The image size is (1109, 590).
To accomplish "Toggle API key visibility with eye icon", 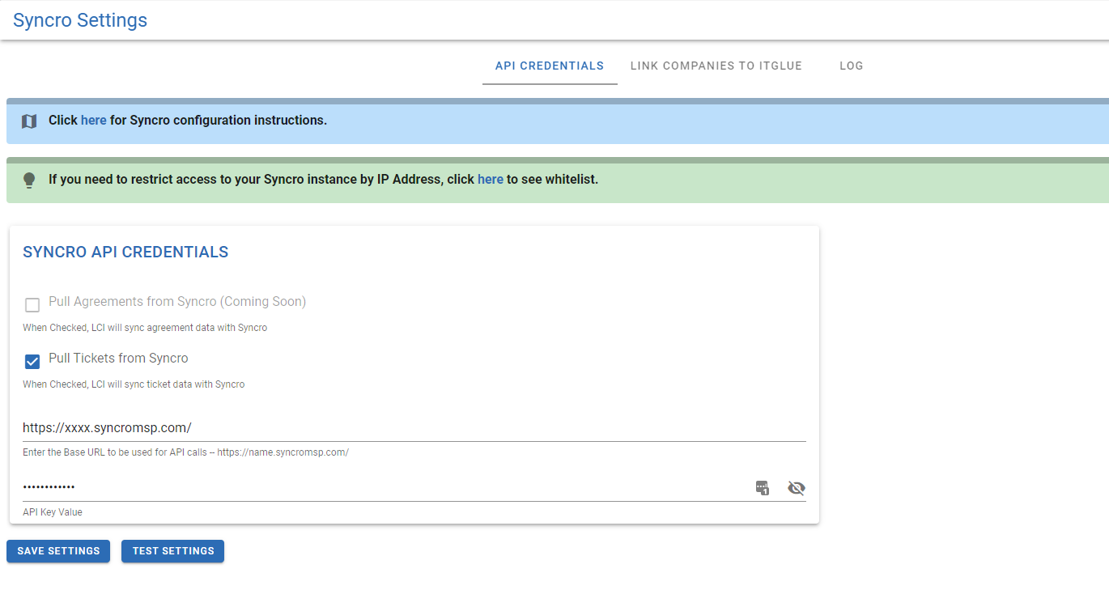I will click(797, 487).
